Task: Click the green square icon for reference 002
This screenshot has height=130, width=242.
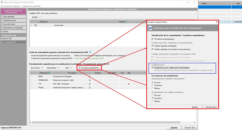Action: pos(32,25)
